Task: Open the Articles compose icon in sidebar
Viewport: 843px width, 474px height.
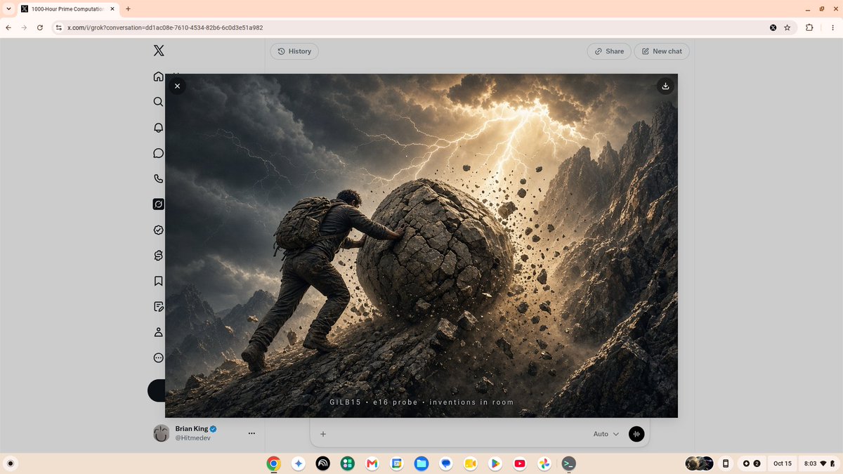Action: pos(159,307)
